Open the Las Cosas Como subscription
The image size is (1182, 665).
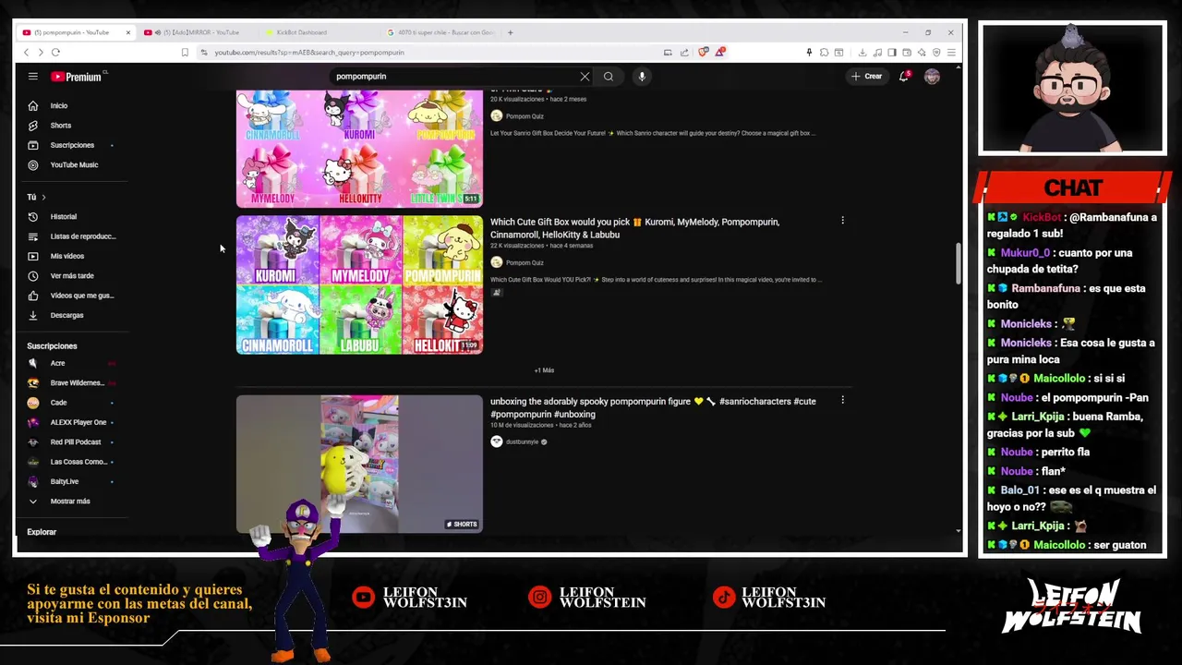point(79,462)
